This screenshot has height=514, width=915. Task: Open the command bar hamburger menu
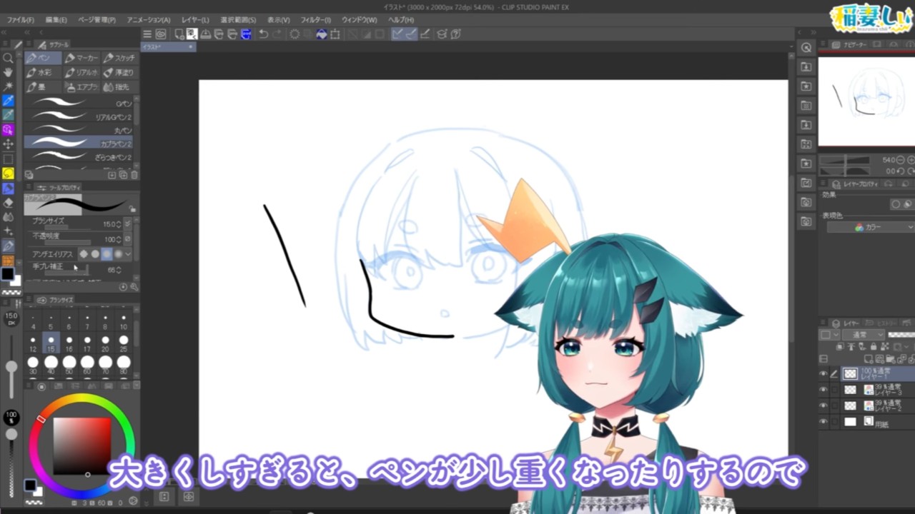[x=147, y=34]
